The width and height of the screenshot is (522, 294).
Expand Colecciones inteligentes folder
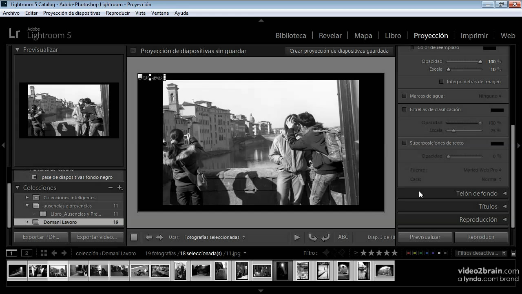pyautogui.click(x=27, y=198)
